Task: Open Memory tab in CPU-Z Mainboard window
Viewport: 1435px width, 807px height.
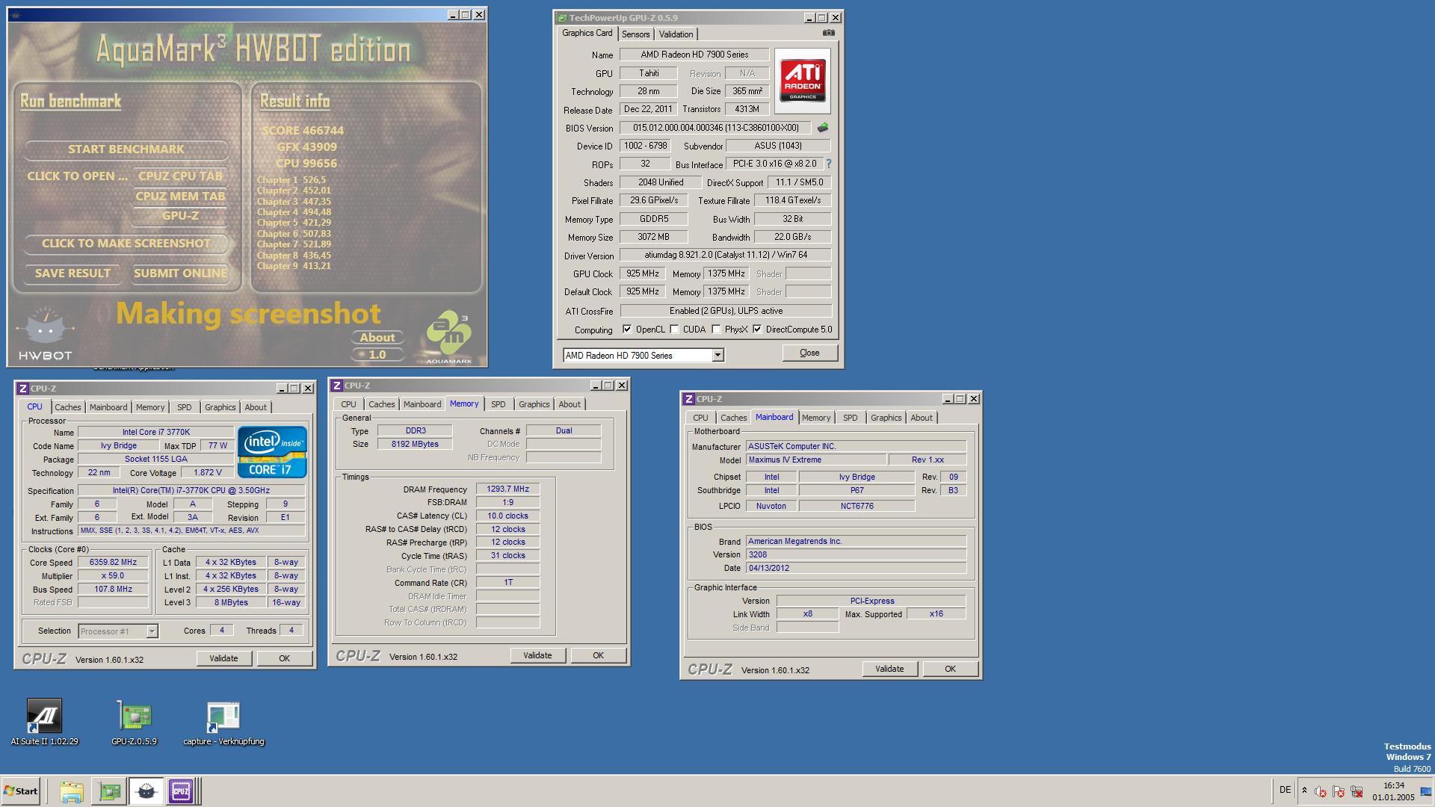Action: (815, 418)
